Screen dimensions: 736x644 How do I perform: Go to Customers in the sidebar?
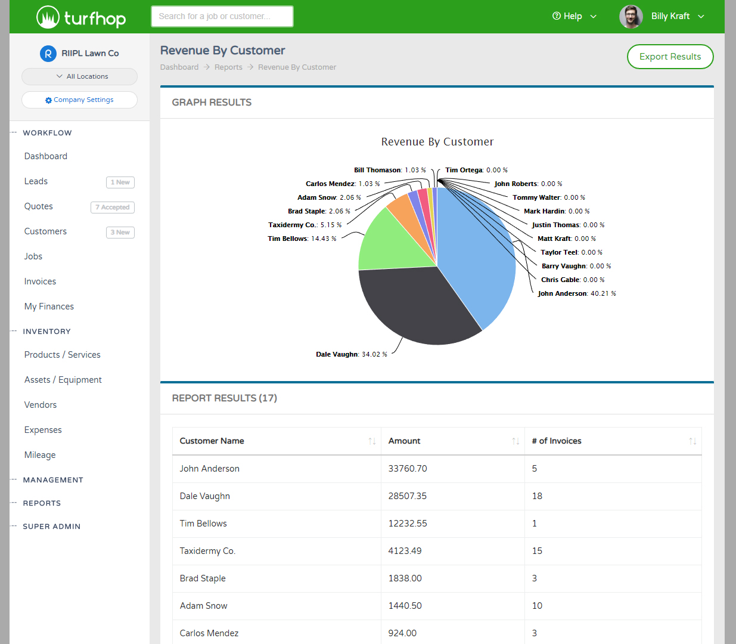tap(45, 231)
